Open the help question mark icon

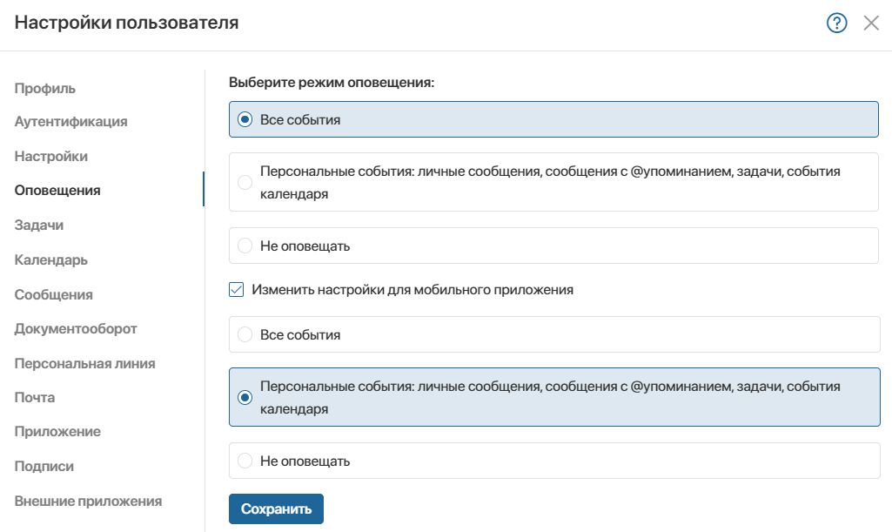coord(837,24)
